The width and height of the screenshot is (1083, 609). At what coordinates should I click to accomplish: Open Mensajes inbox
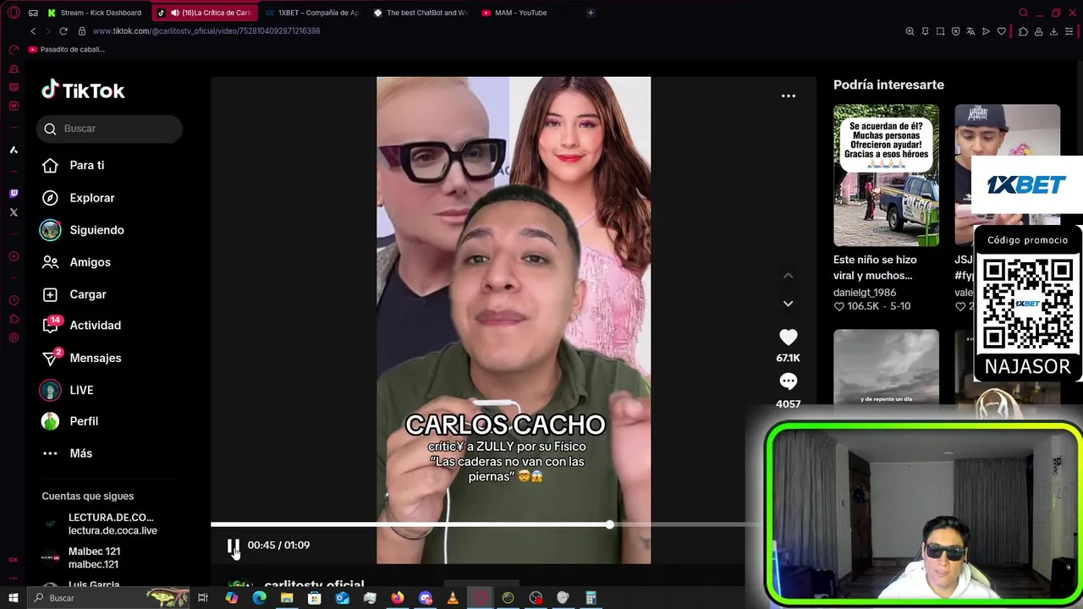click(82, 358)
